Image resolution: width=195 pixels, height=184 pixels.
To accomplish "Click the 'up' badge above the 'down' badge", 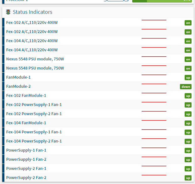I will click(x=188, y=77).
